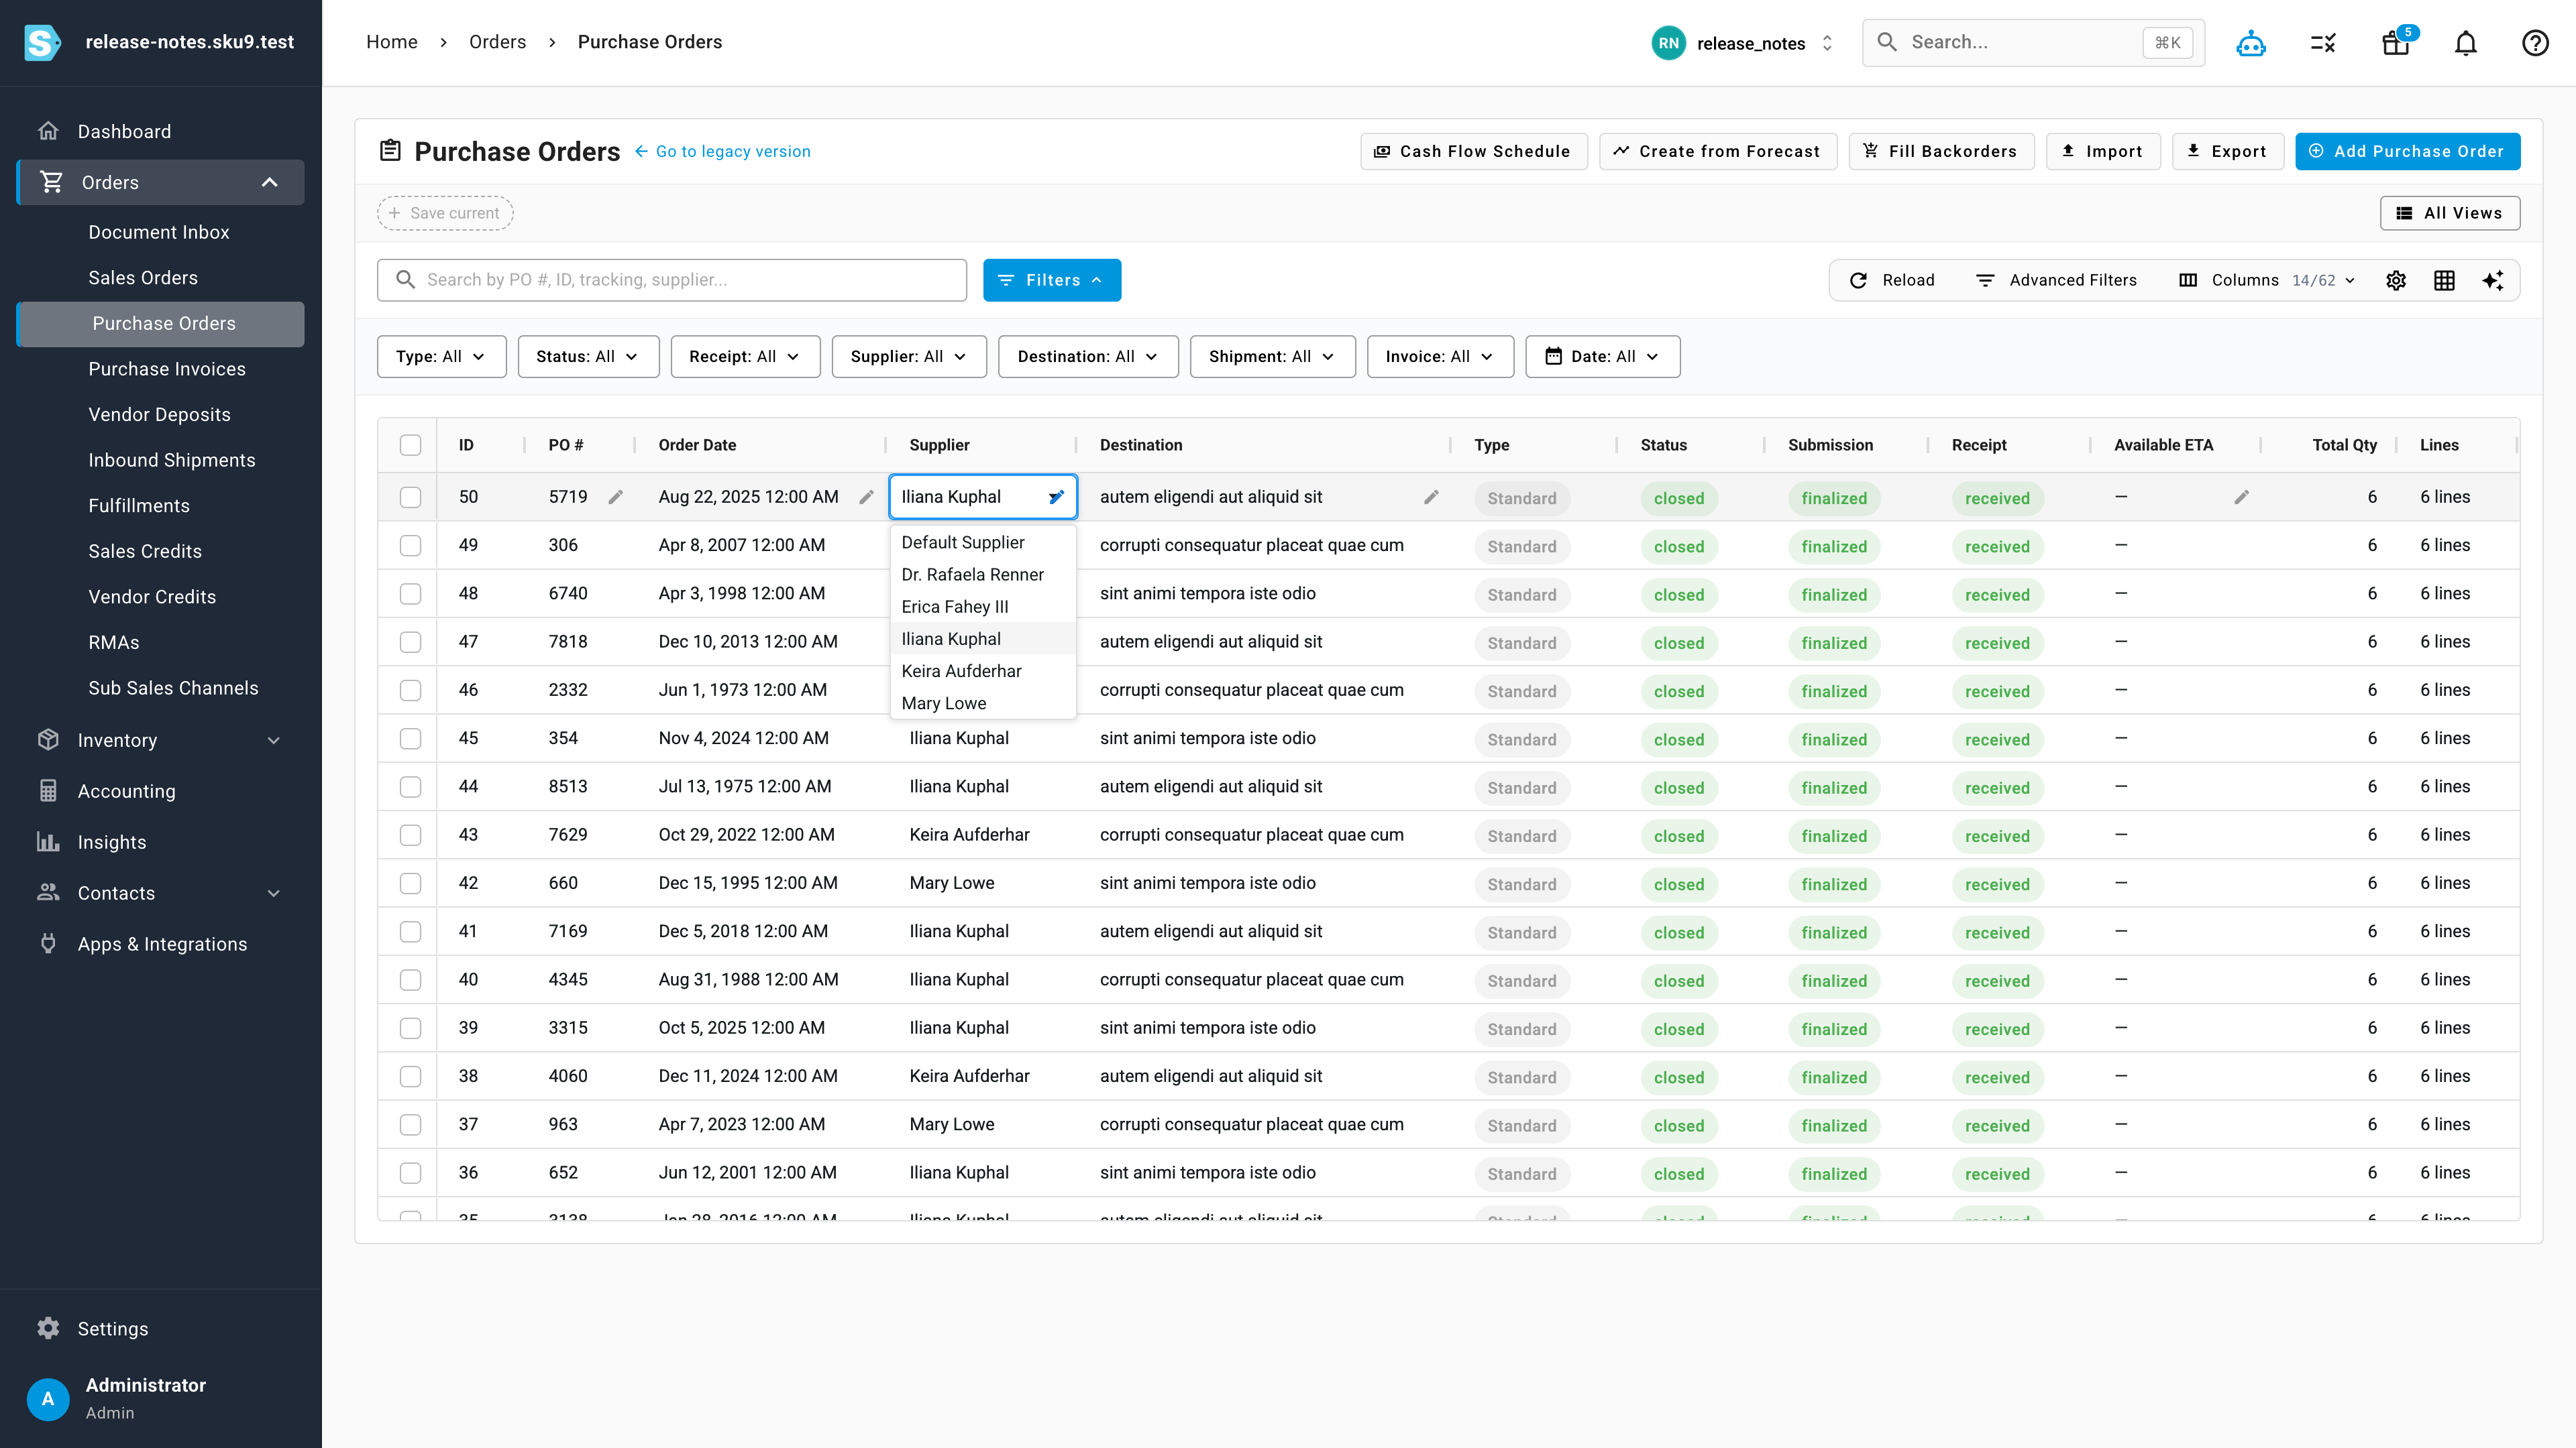The image size is (2576, 1448).
Task: Open the Status: All filter dropdown
Action: click(x=588, y=357)
